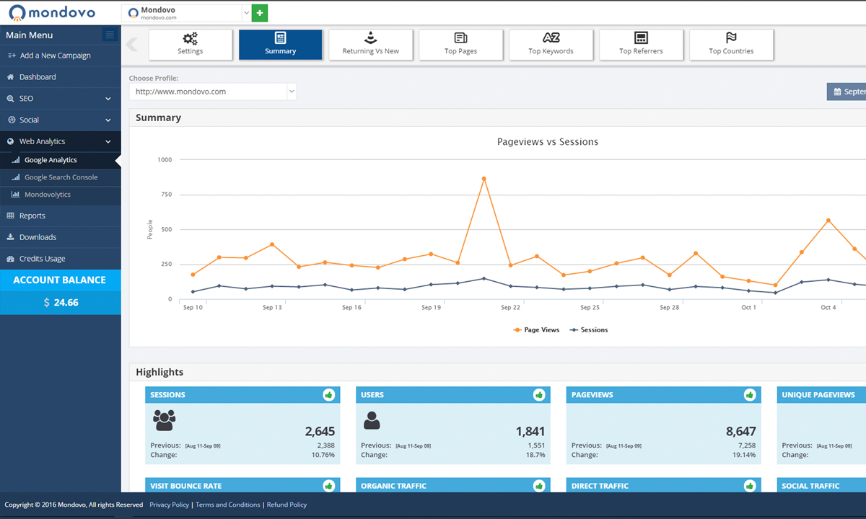
Task: Toggle the Sessions series in chart legend
Action: click(589, 330)
